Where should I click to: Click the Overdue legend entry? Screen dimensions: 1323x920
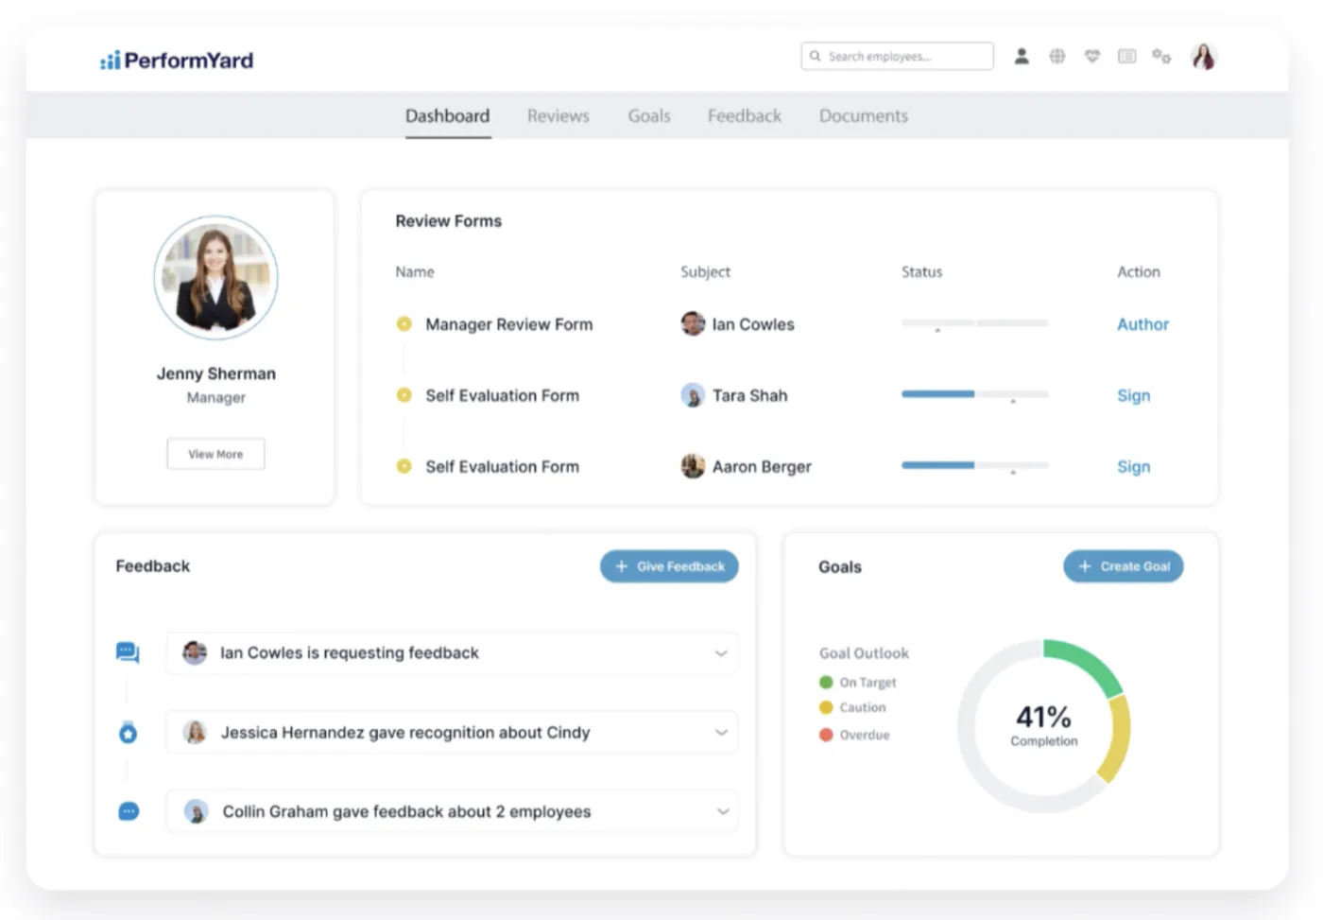(854, 735)
